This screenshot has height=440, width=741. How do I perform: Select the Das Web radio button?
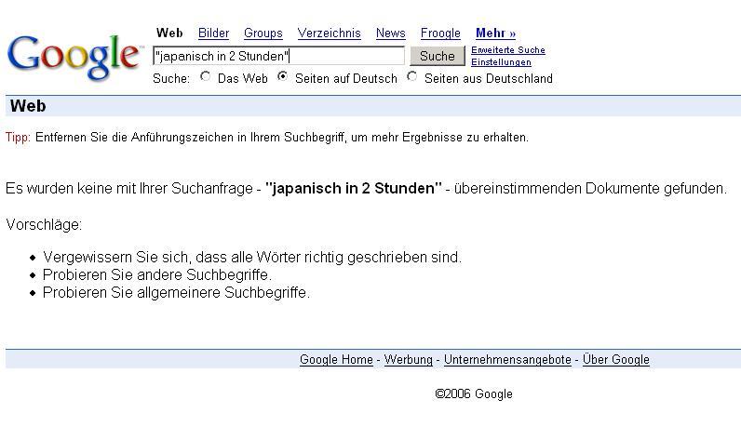206,77
